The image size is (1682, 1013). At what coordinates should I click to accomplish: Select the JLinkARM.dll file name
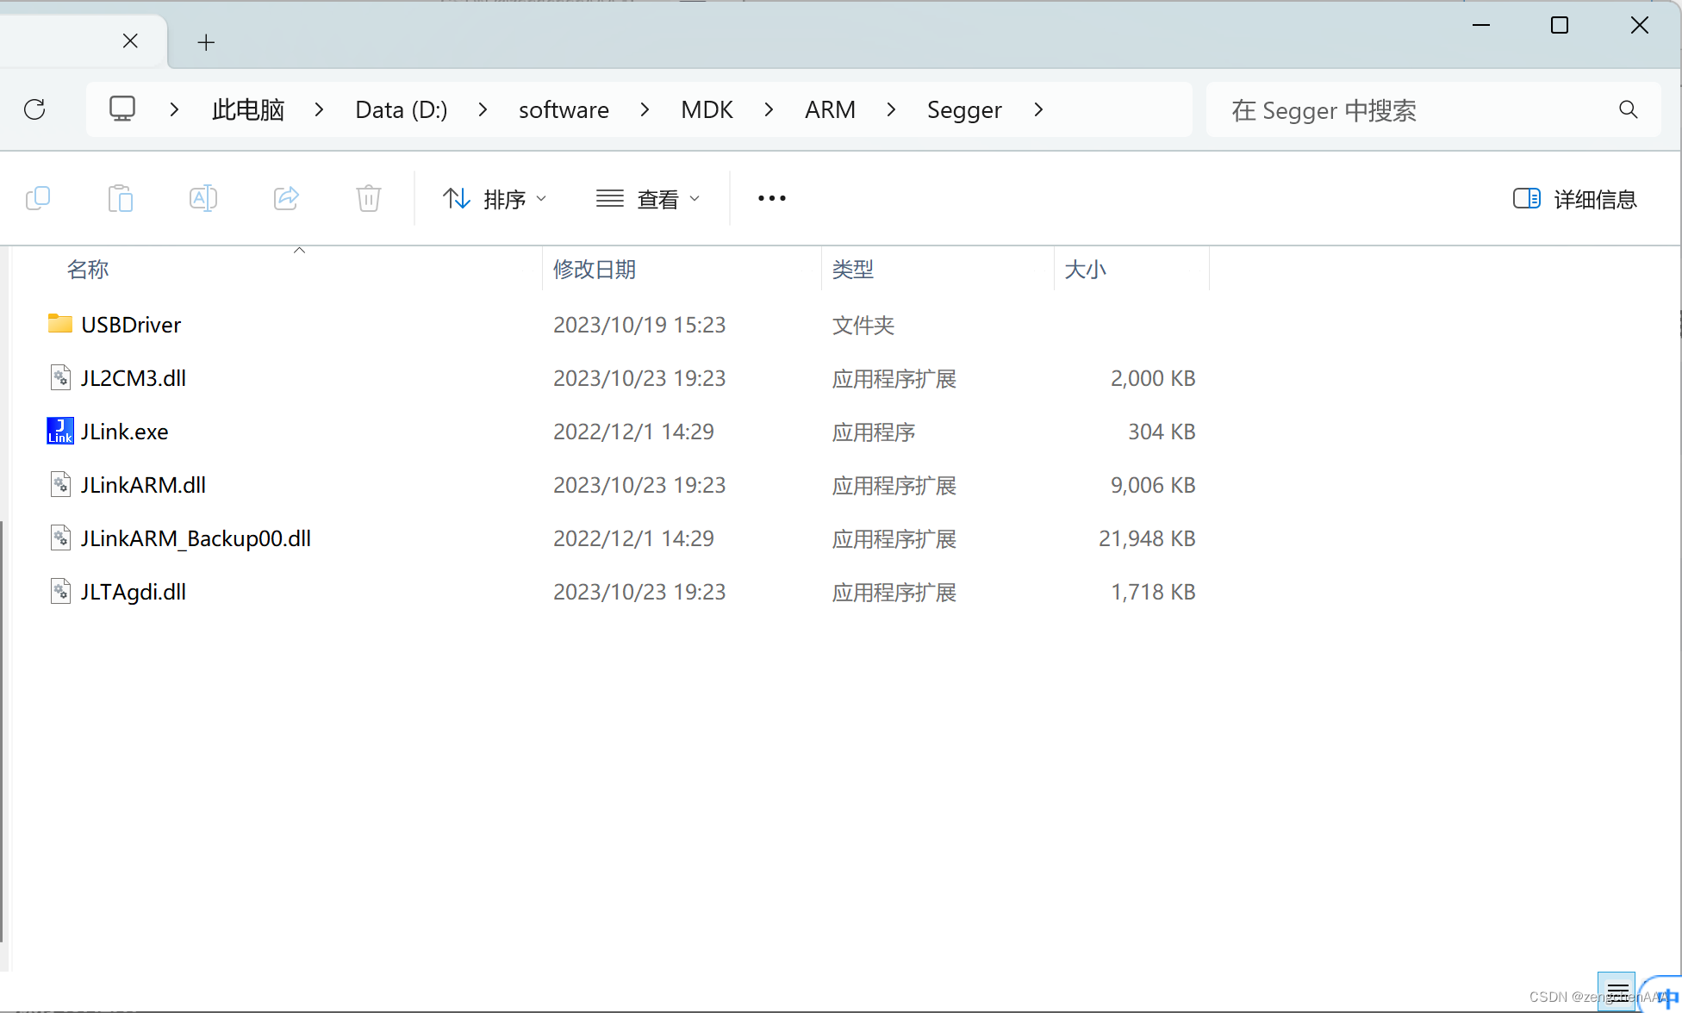pyautogui.click(x=143, y=485)
